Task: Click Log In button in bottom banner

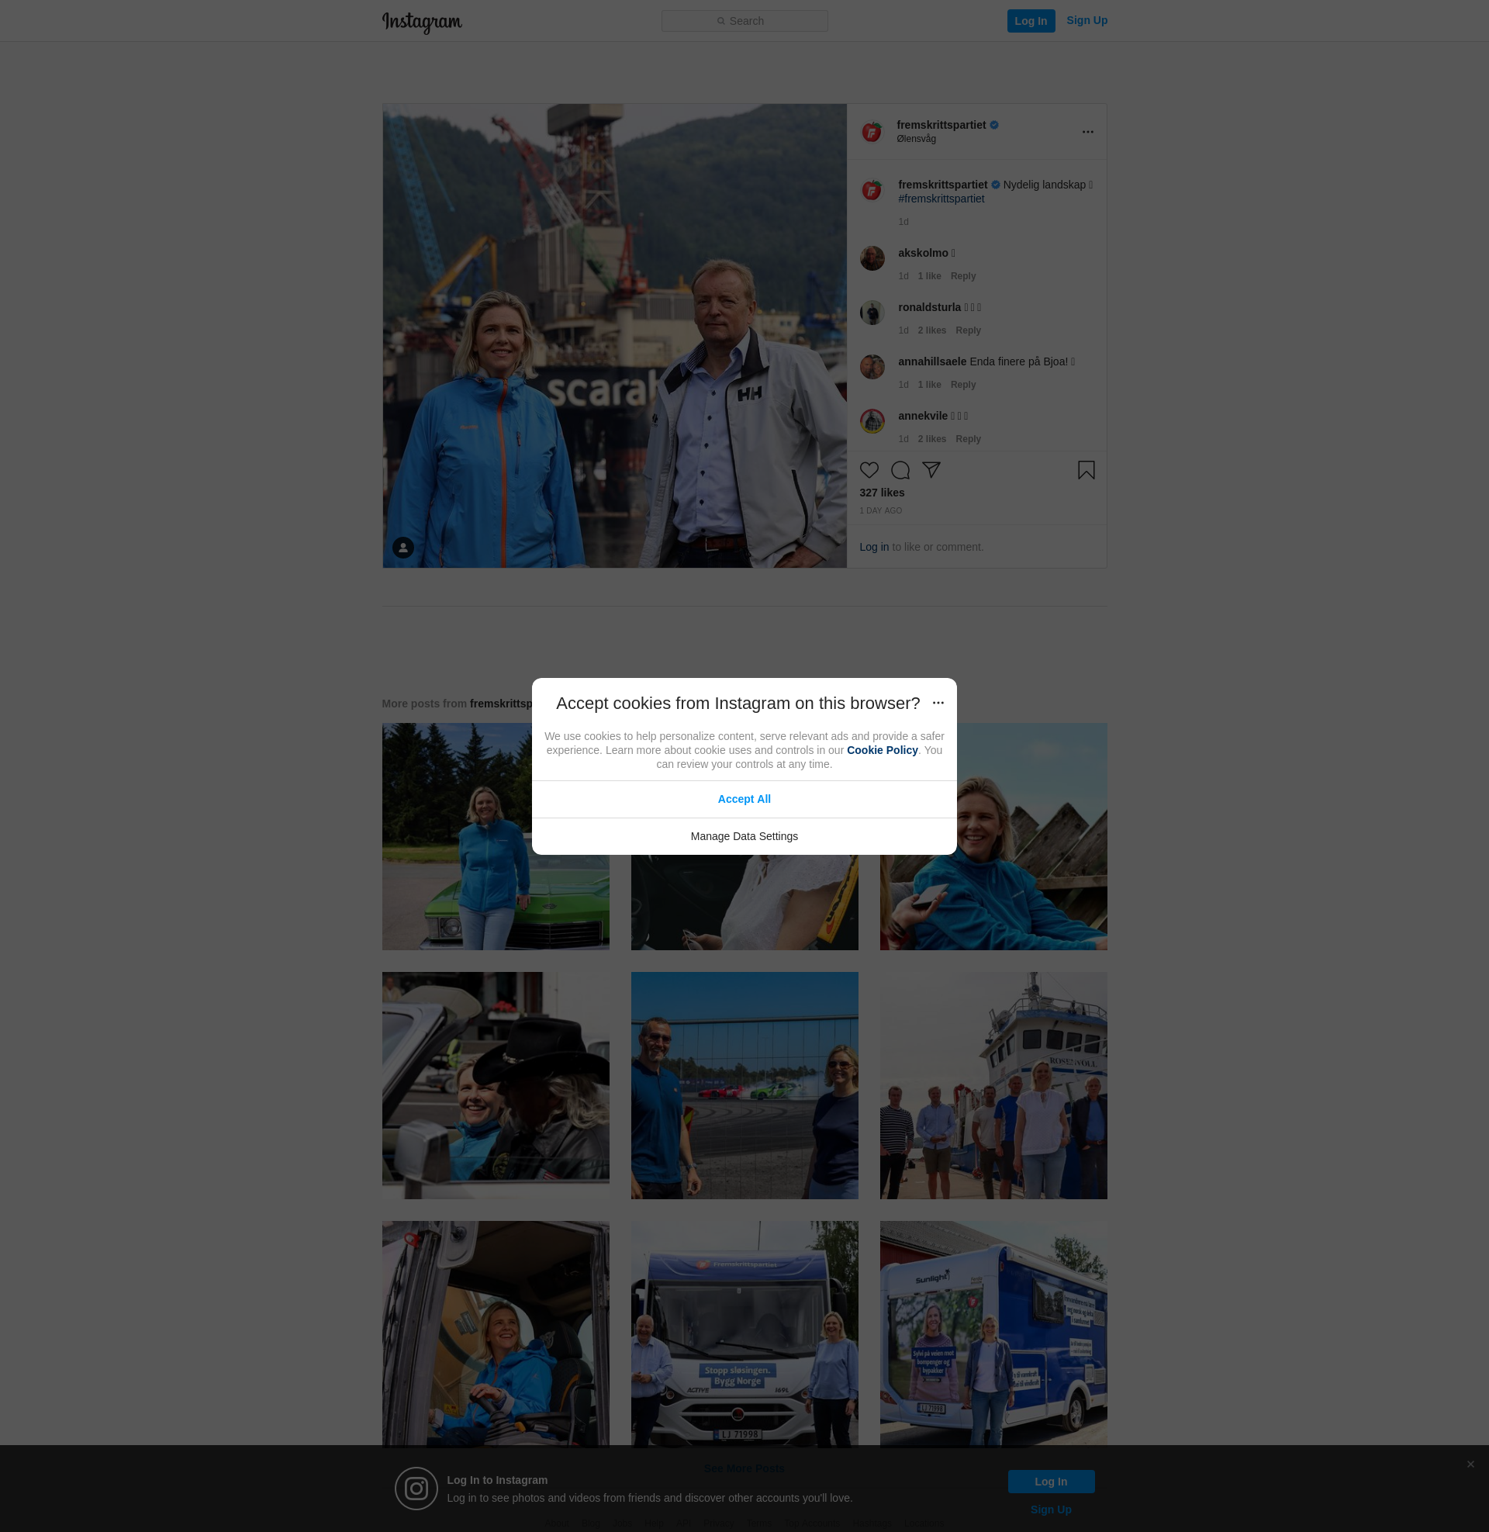Action: click(1050, 1481)
